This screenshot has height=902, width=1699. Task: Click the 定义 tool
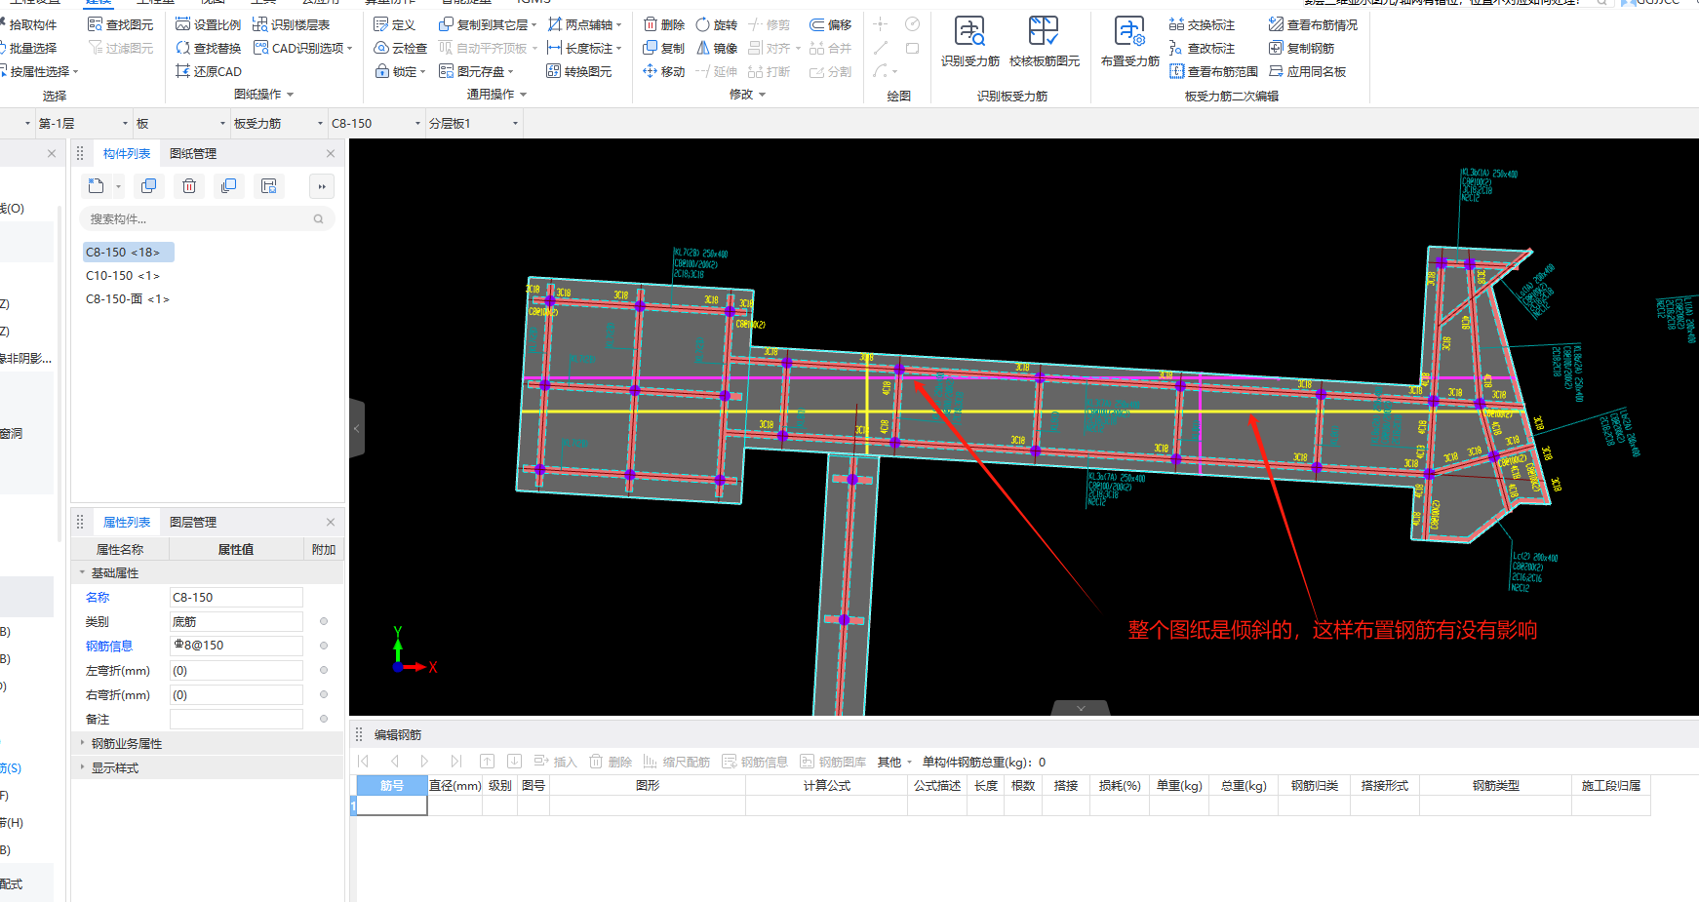[395, 24]
